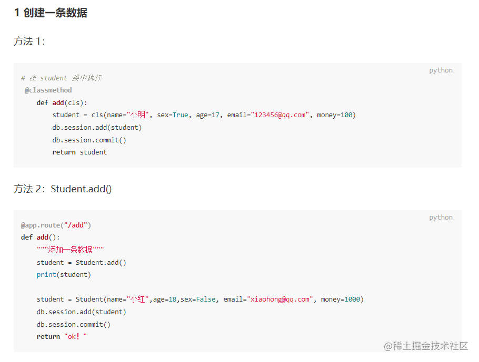Viewport: 479px width, 362px height.
Task: Click the return "ok!" code line
Action: (x=62, y=337)
